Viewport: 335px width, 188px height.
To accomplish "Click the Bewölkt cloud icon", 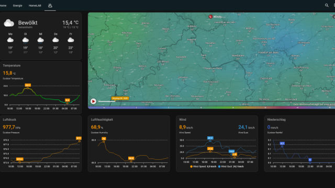I will (x=9, y=23).
